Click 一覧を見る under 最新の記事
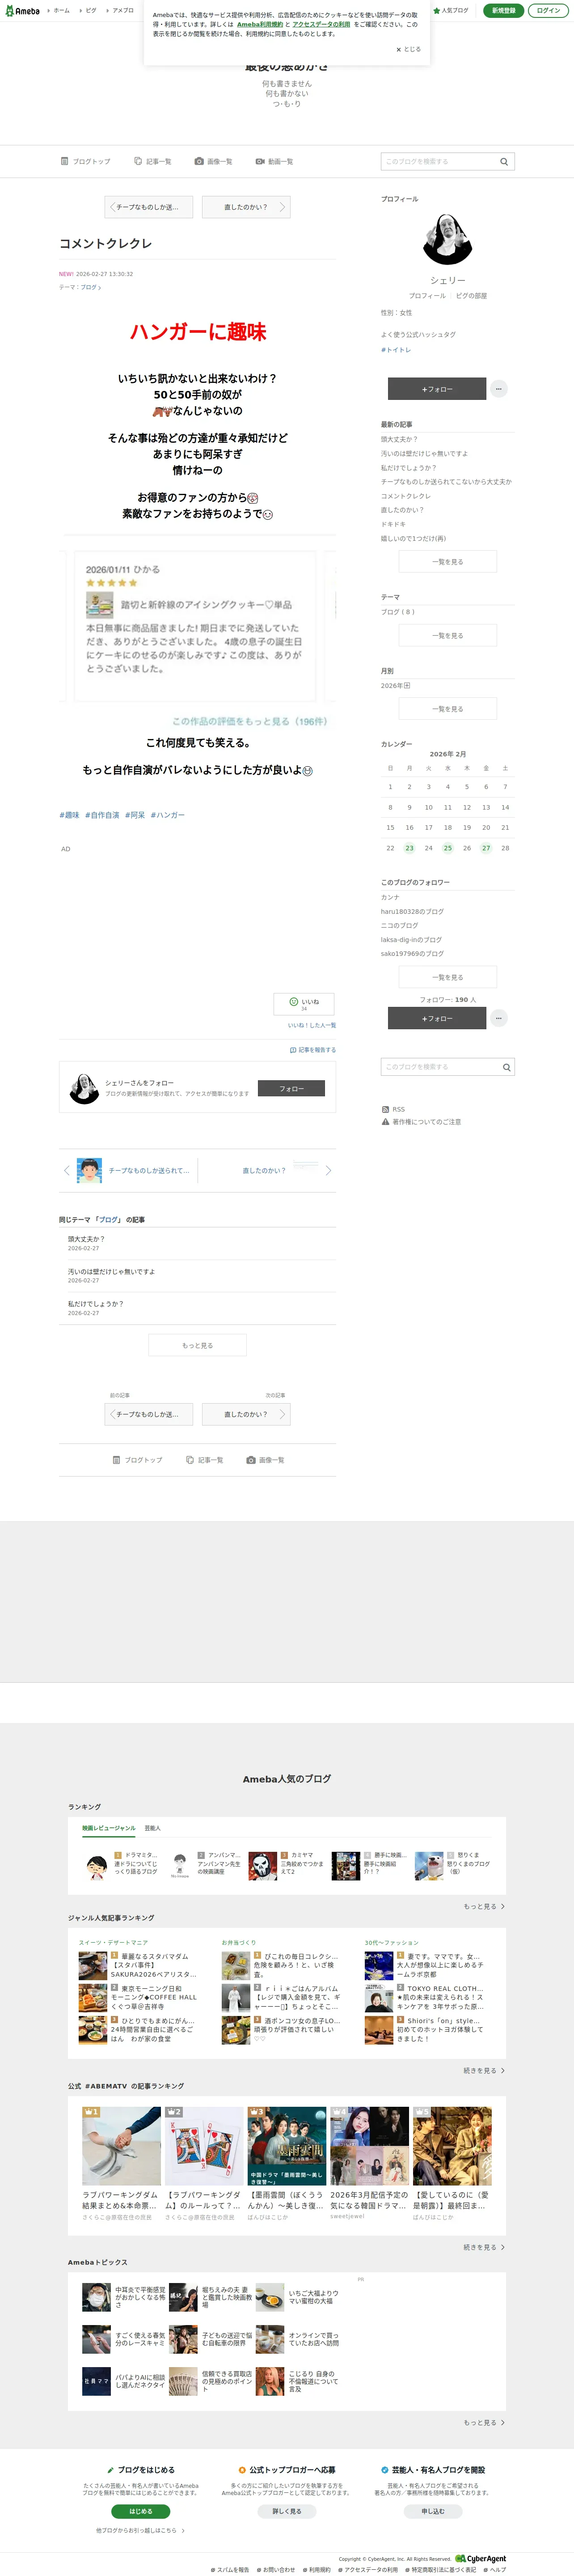Screen dimensions: 574x2576 448,562
